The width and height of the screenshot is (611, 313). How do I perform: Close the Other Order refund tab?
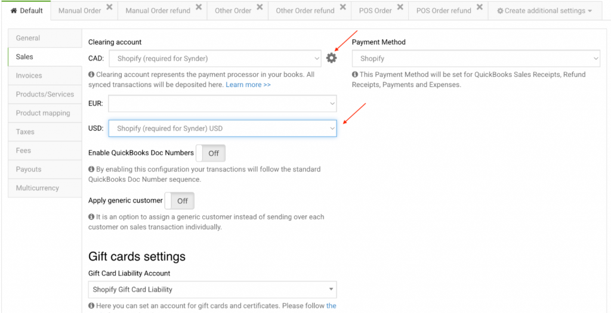pos(343,7)
